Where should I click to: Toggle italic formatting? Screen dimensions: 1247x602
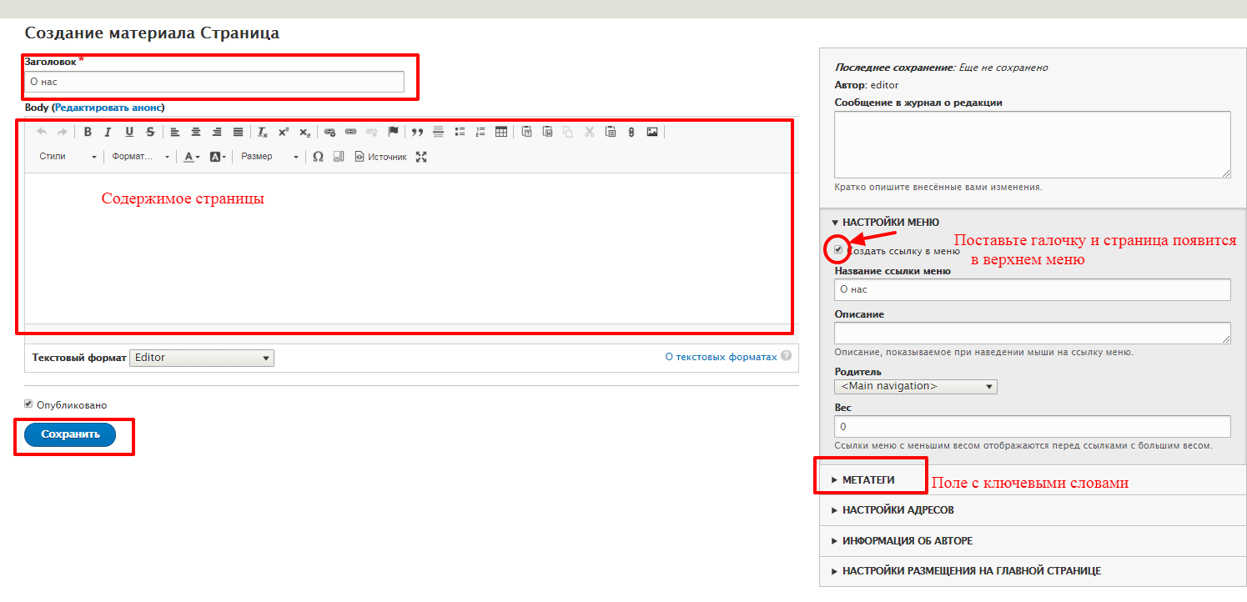(108, 132)
